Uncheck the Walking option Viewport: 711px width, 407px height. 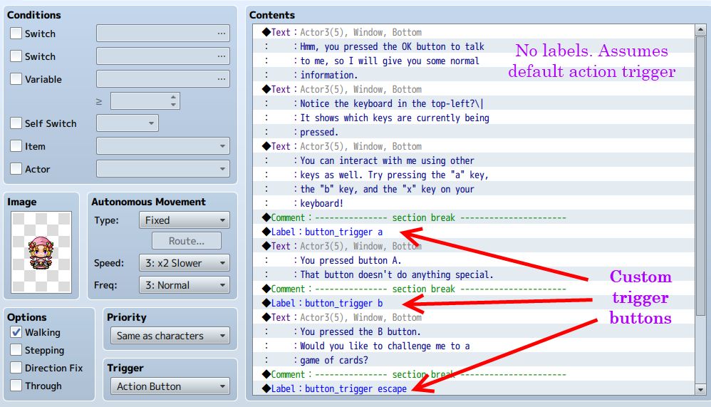point(16,332)
